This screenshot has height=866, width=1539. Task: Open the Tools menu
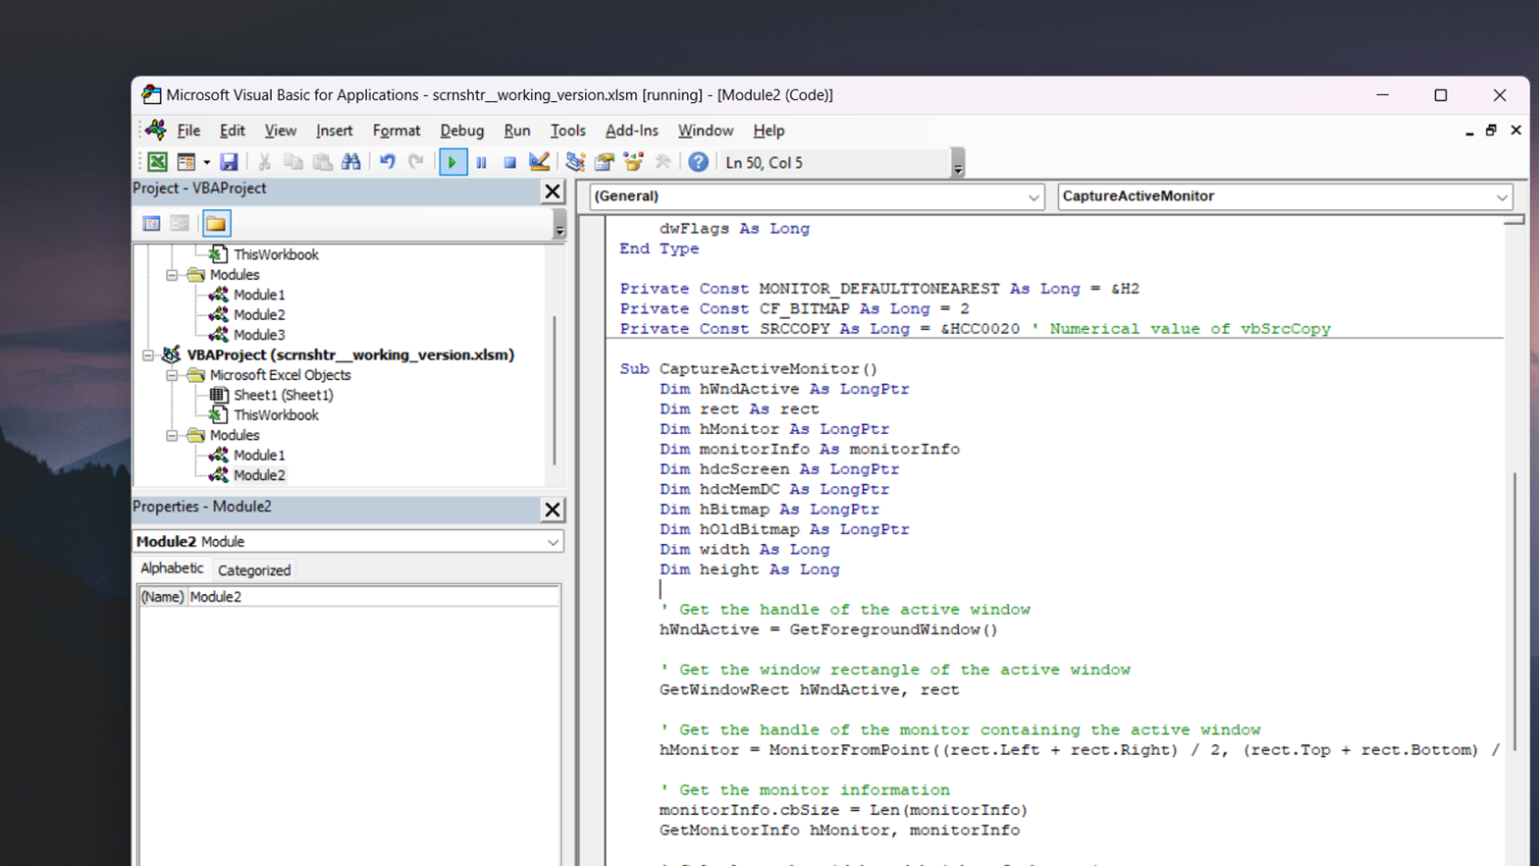coord(567,131)
